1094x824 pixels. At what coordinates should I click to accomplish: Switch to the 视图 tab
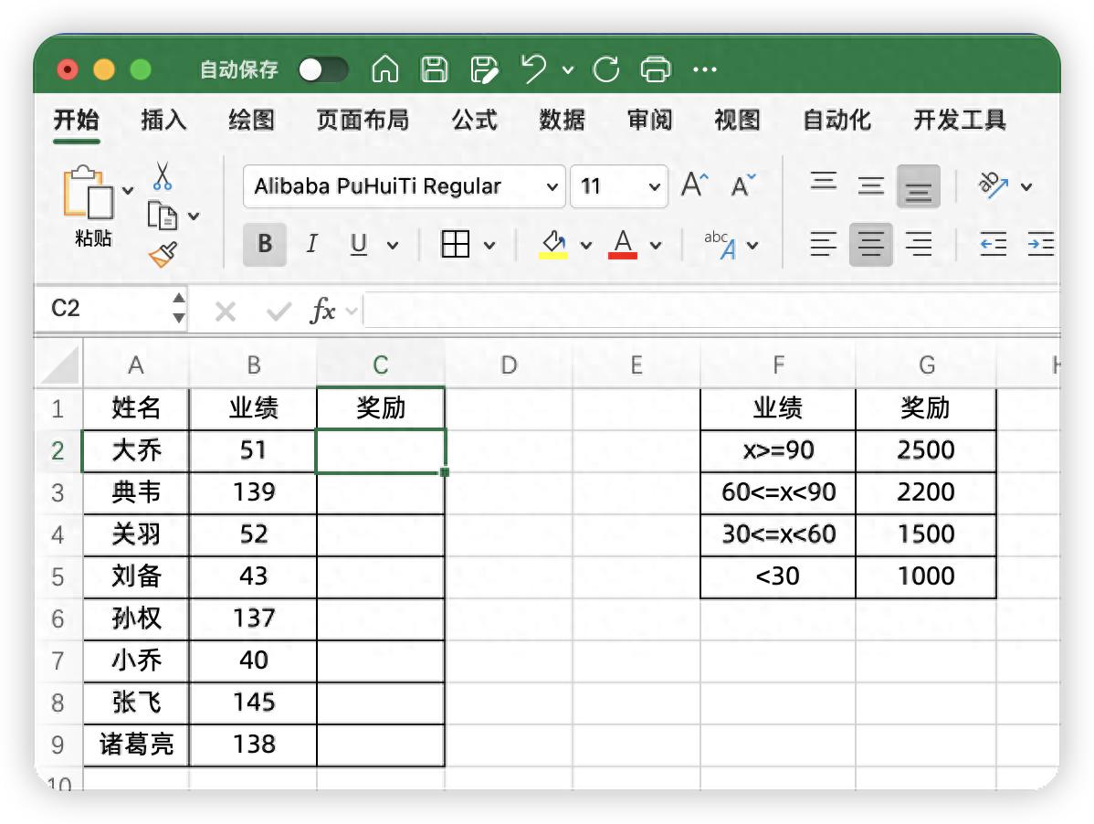[738, 120]
